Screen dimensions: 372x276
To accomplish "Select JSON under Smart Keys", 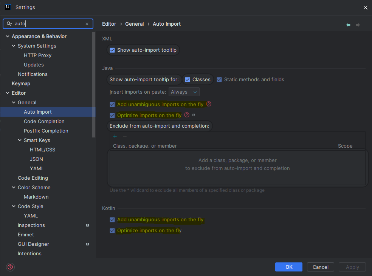I will point(36,159).
